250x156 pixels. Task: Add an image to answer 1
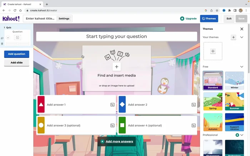(x=112, y=105)
